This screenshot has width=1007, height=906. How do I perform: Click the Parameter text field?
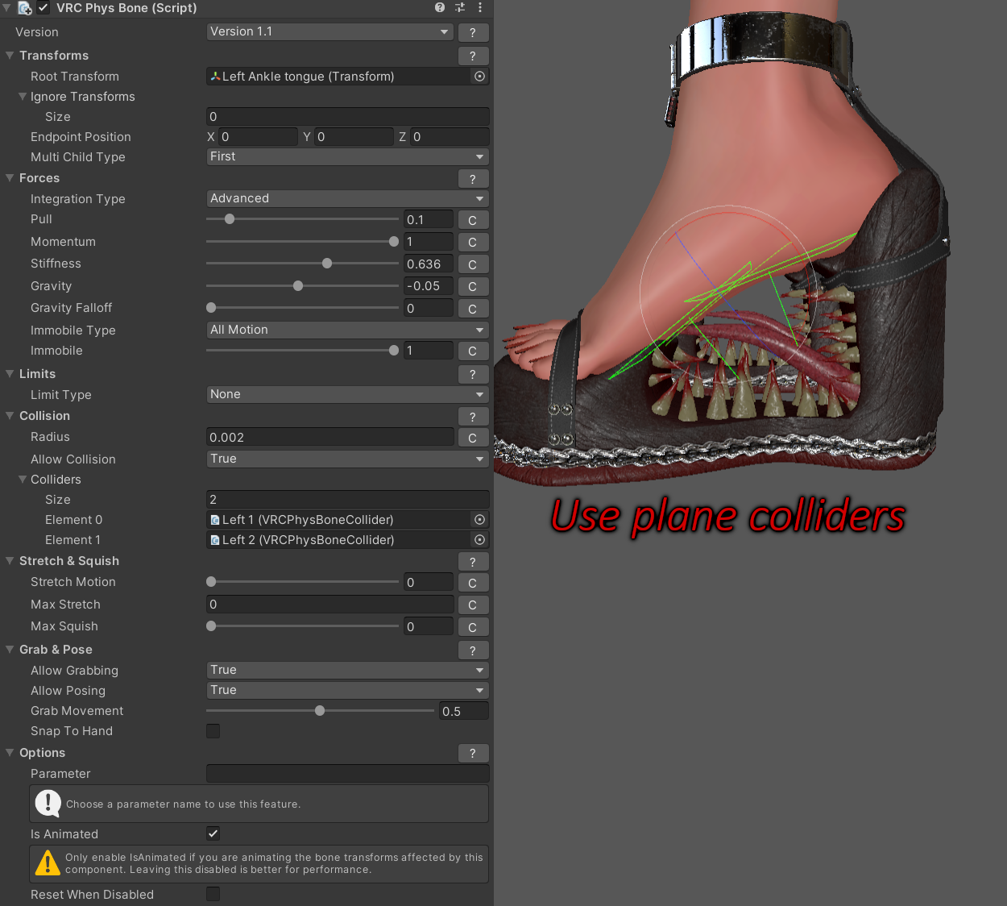[x=347, y=774]
